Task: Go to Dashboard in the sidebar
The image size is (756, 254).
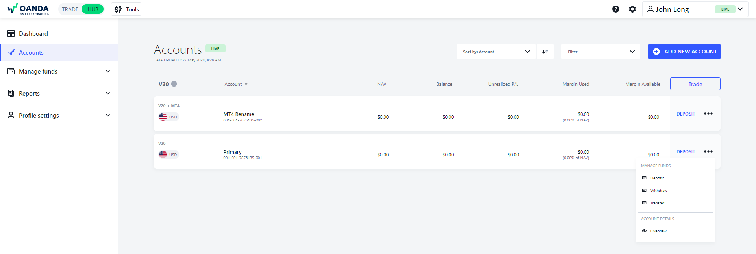Action: [33, 34]
